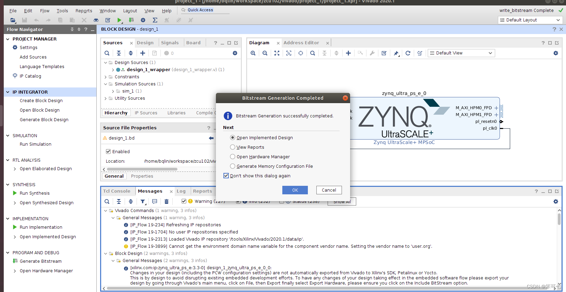Collapse the IP INTEGRATOR section
Image resolution: width=566 pixels, height=292 pixels.
tap(8, 92)
